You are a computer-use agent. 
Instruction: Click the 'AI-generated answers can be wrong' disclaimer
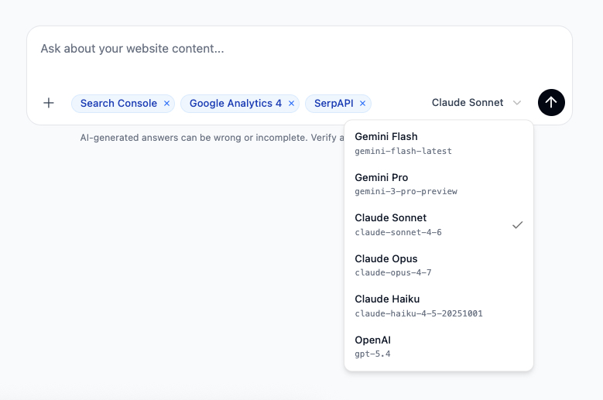212,138
